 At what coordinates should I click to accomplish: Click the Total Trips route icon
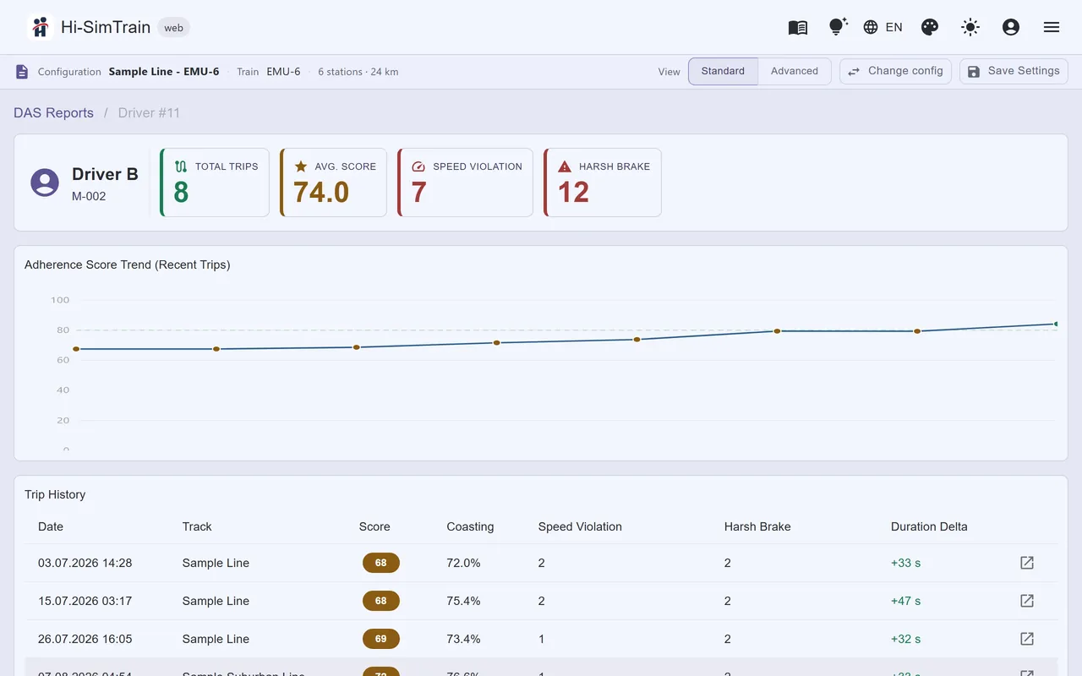(181, 166)
